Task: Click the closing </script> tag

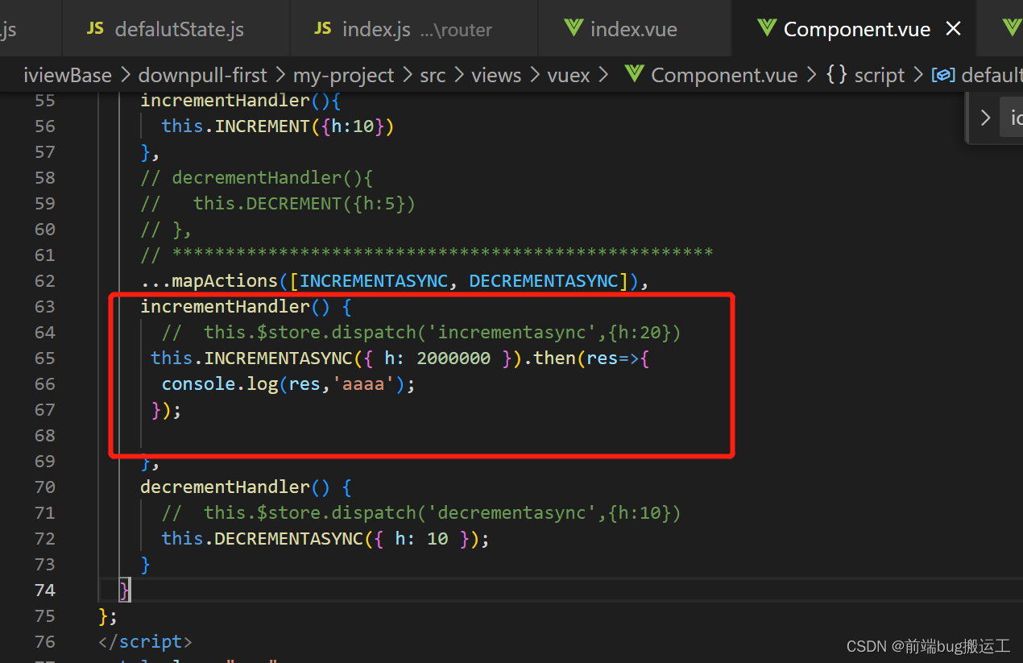Action: point(146,642)
